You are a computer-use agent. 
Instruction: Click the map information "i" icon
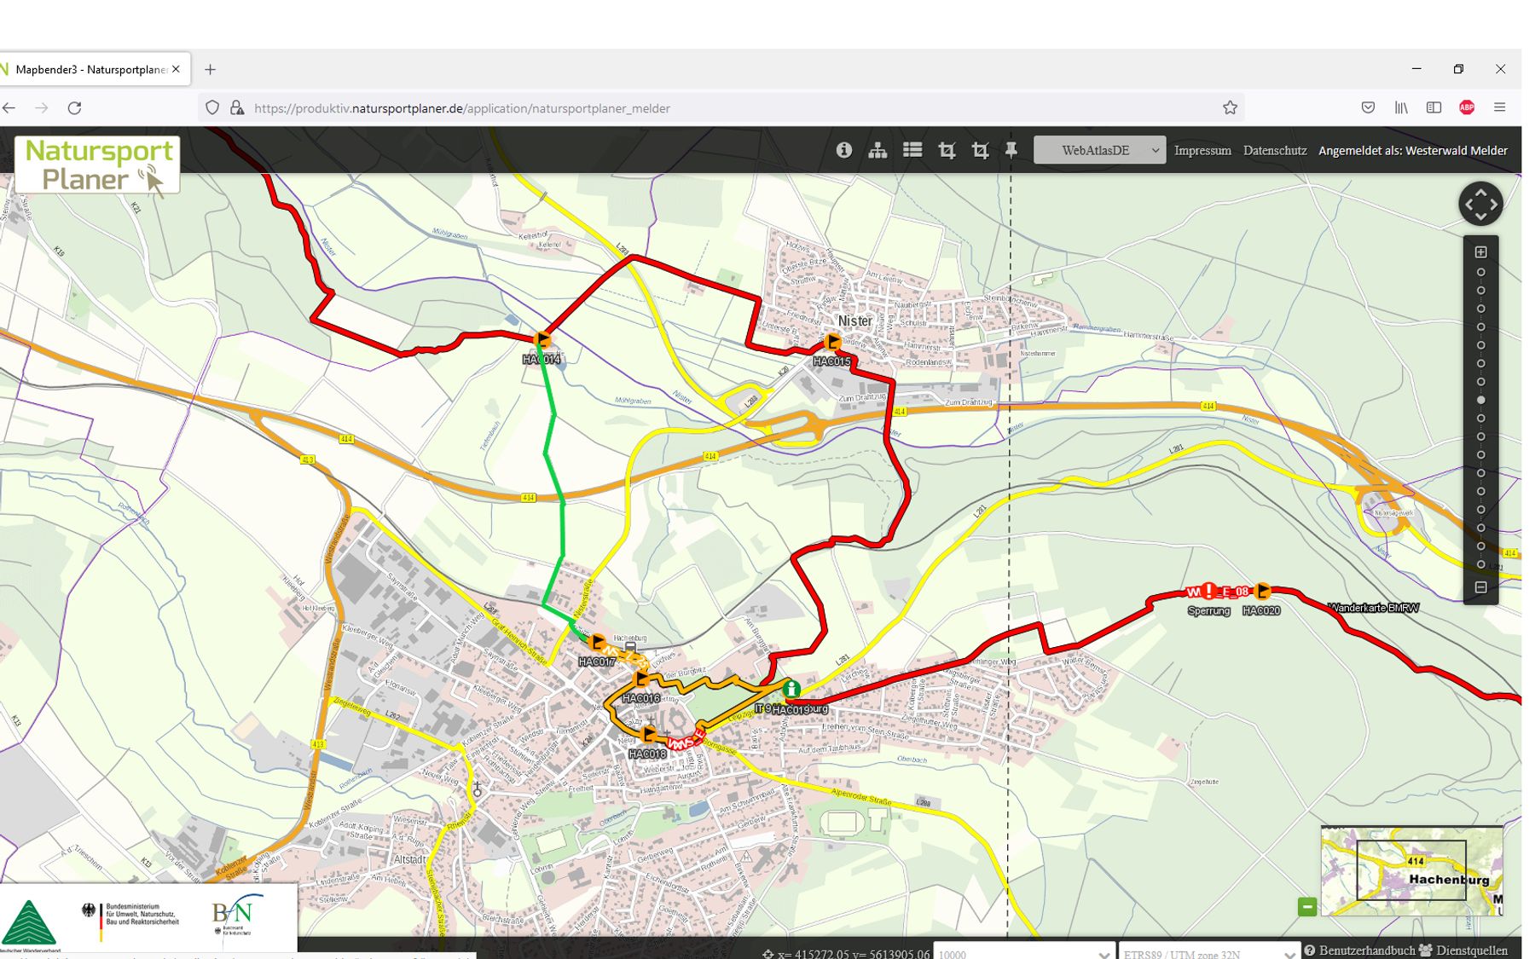tap(843, 150)
